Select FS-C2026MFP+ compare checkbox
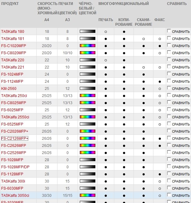Viewport: 191px width, 203px height. pyautogui.click(x=169, y=130)
